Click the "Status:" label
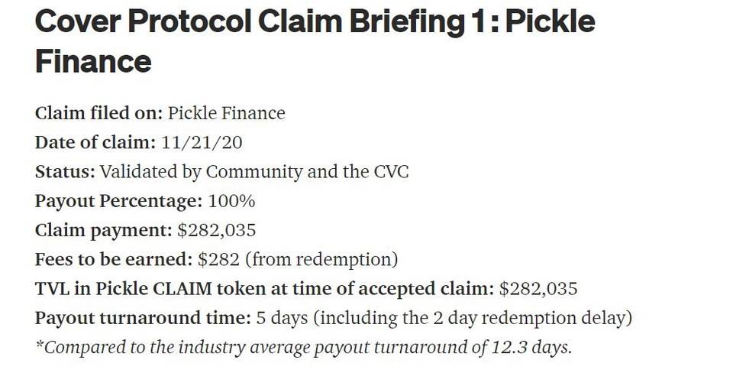Image resolution: width=733 pixels, height=373 pixels. pos(65,171)
